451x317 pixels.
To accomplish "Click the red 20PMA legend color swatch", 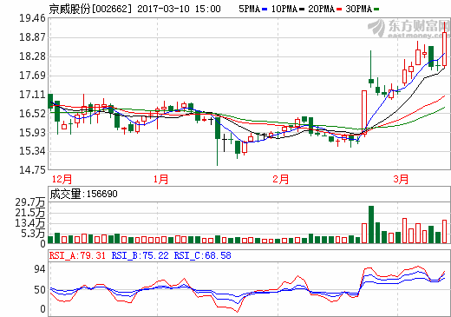I will click(x=339, y=10).
